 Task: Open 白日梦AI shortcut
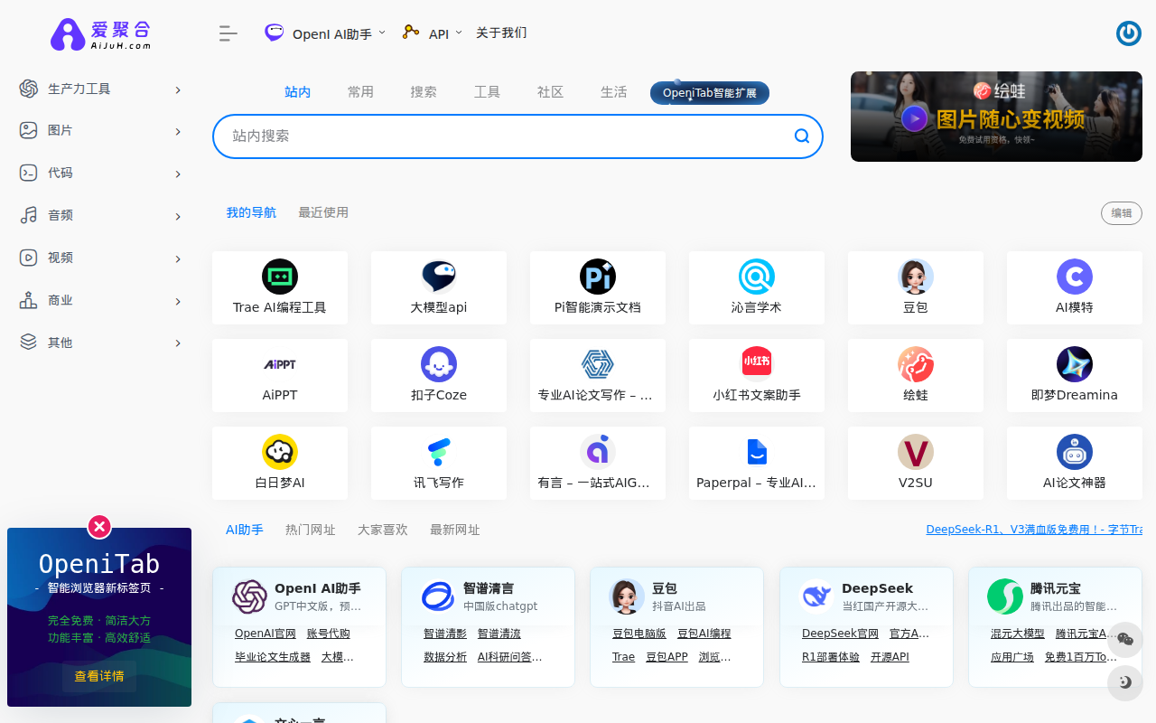tap(280, 463)
